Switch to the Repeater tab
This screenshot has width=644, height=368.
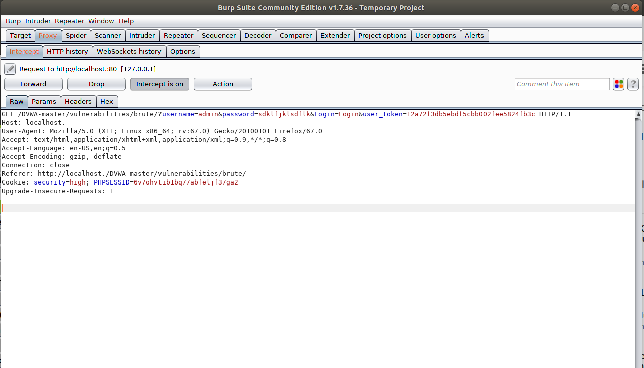(179, 35)
